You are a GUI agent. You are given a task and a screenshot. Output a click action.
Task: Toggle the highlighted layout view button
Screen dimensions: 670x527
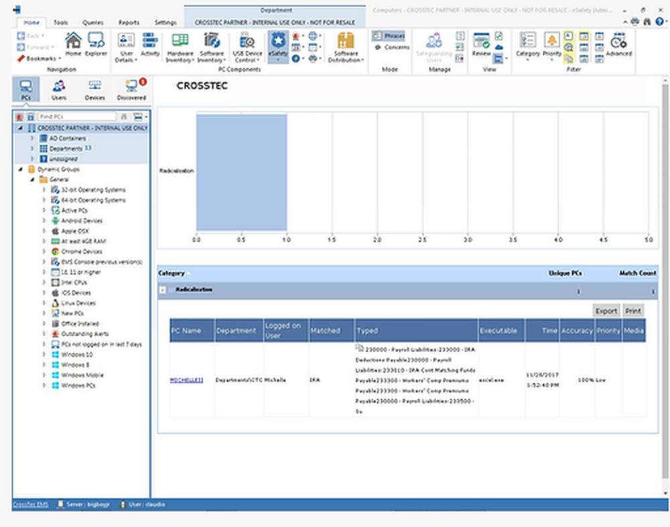498,58
